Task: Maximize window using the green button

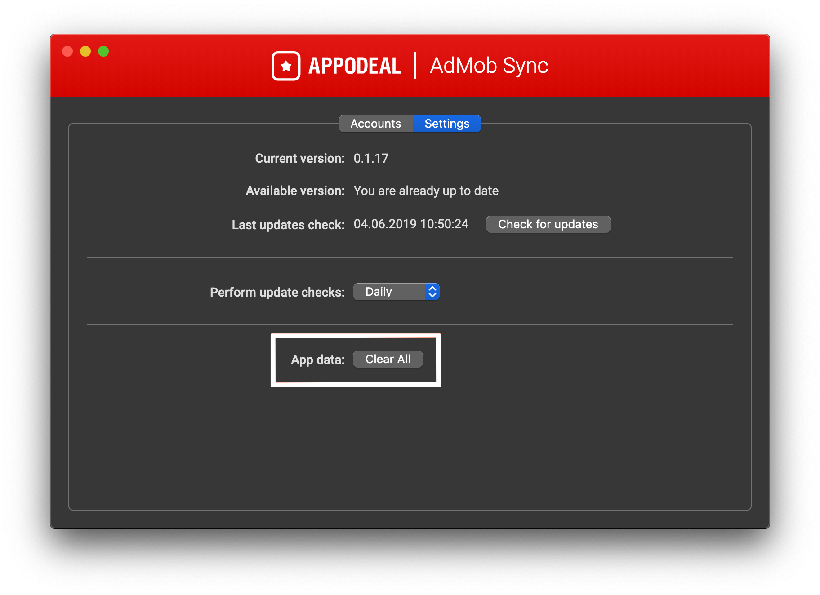Action: 103,51
